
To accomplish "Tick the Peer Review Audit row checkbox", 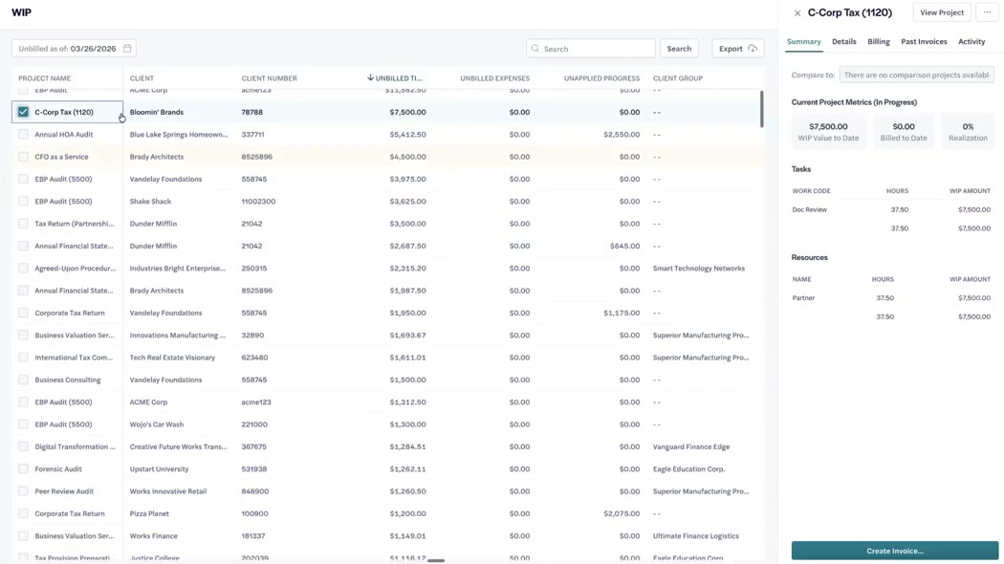I will 23,491.
